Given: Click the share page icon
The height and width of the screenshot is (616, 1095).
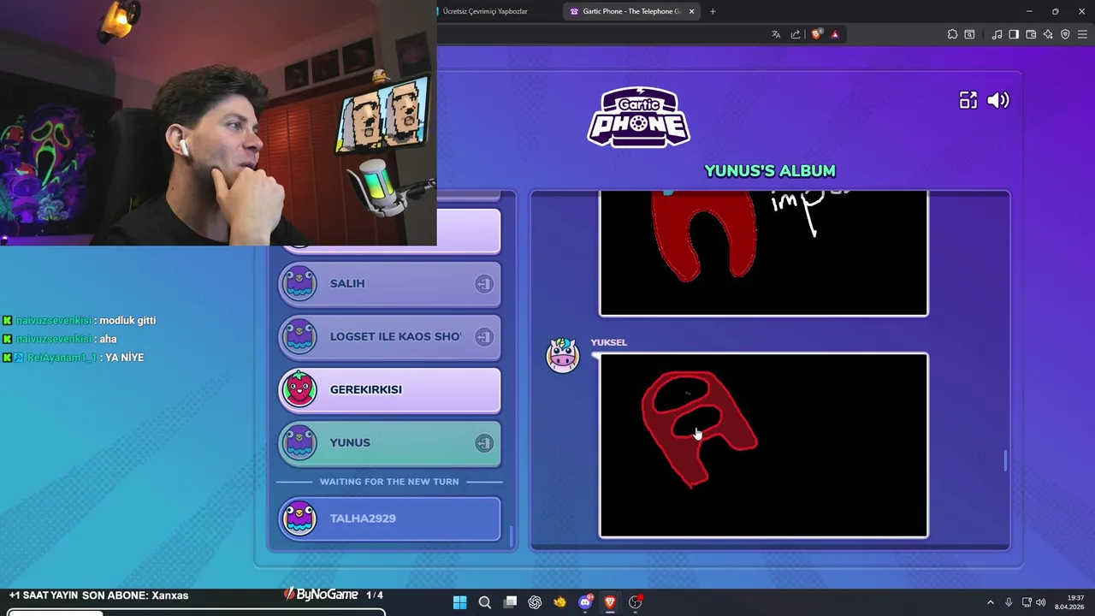Looking at the screenshot, I should 796,34.
